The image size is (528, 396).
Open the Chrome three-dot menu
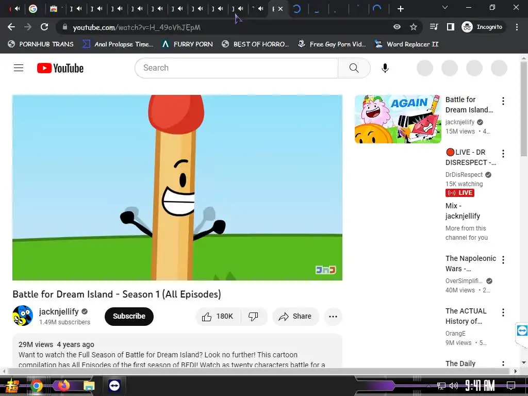click(x=517, y=27)
